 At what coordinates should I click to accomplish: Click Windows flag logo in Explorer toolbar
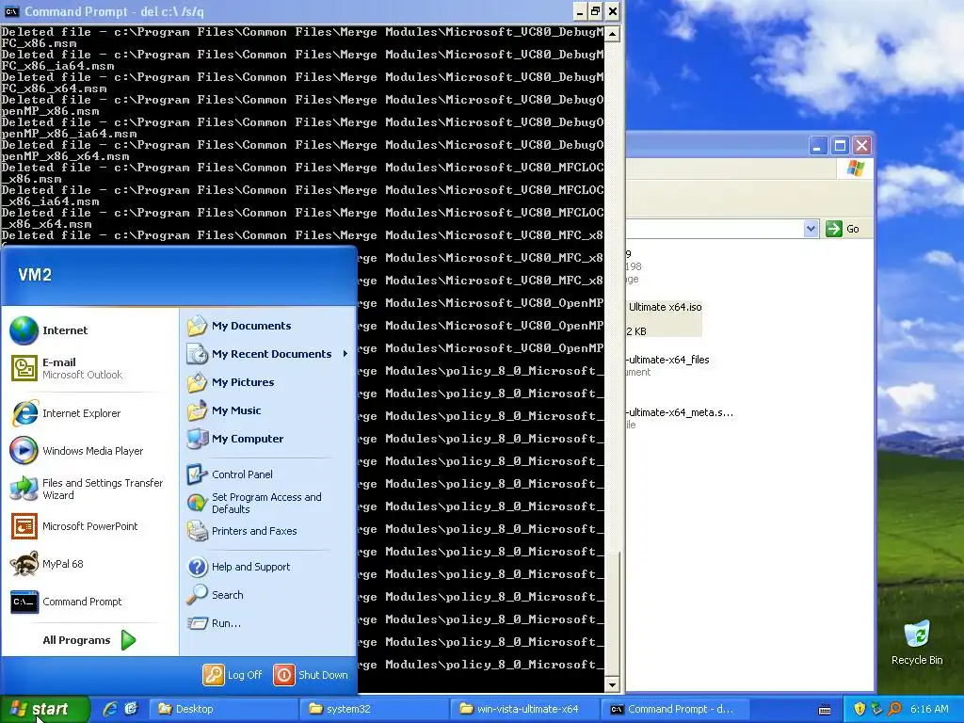(855, 169)
